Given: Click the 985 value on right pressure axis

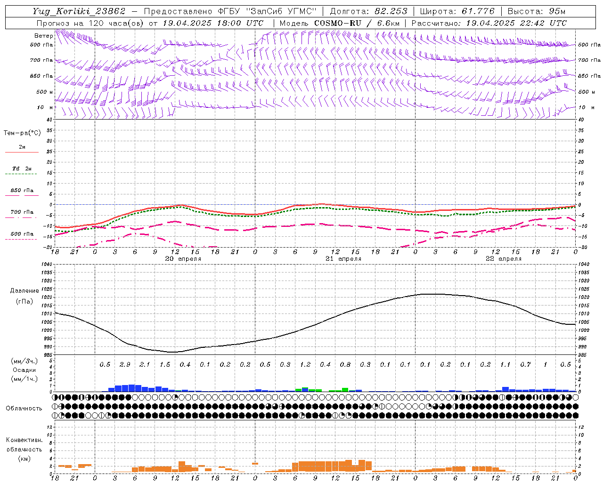Looking at the screenshot, I should pos(583,355).
